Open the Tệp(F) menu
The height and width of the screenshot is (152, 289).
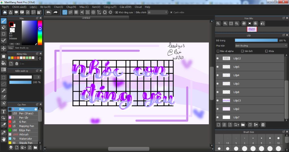[5, 7]
